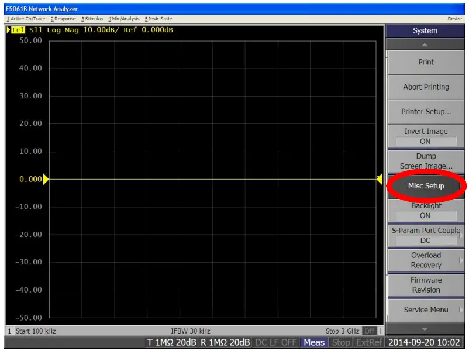This screenshot has height=354, width=469.
Task: Toggle Invert Image off
Action: [426, 136]
